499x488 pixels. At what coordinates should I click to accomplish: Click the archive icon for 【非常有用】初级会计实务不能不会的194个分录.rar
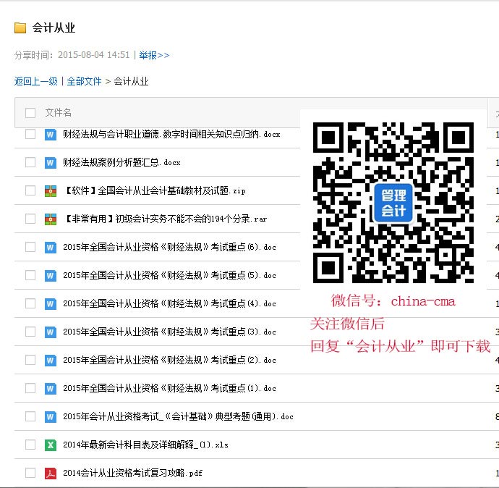tap(51, 219)
